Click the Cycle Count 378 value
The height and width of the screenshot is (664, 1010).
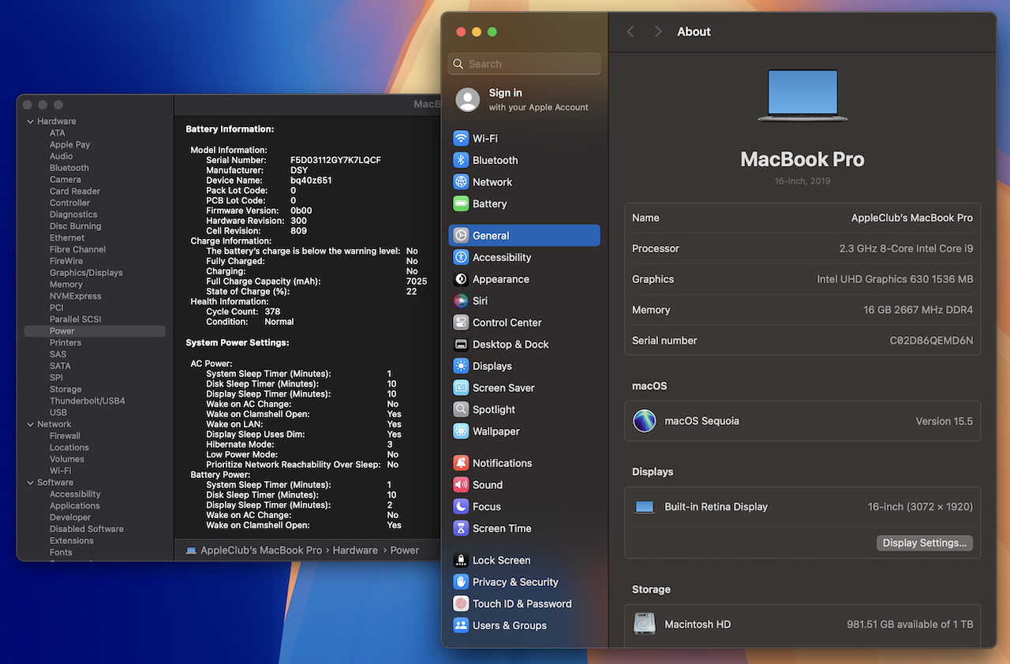click(x=272, y=311)
